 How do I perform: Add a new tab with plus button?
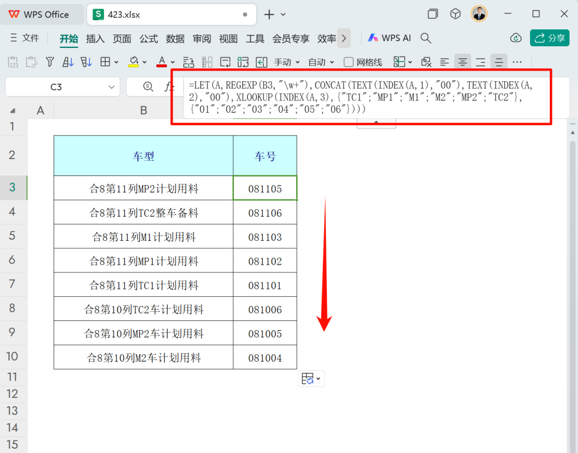click(269, 14)
